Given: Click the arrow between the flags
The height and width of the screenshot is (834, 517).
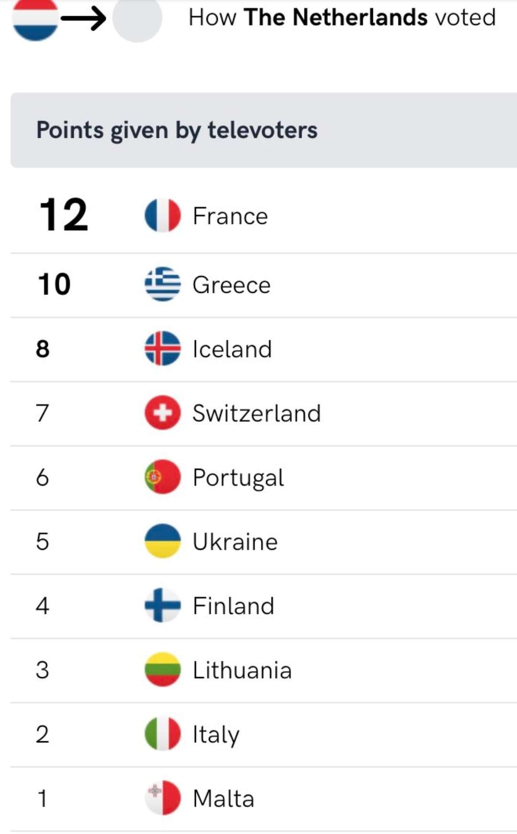Looking at the screenshot, I should [84, 19].
